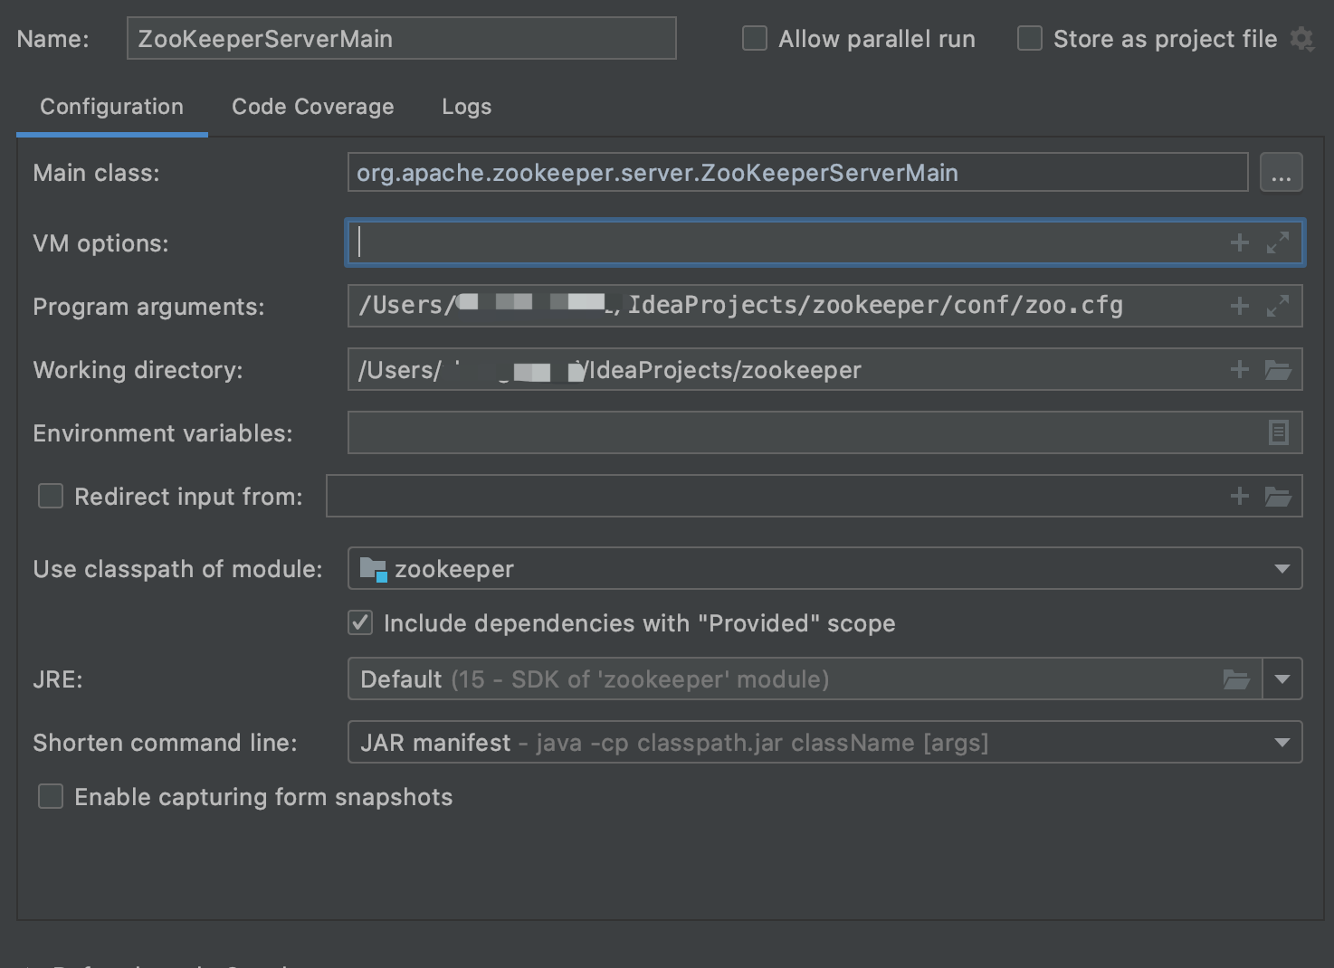Insert macro in Working directory with plus icon
Screen dimensions: 1334x968
[1239, 369]
